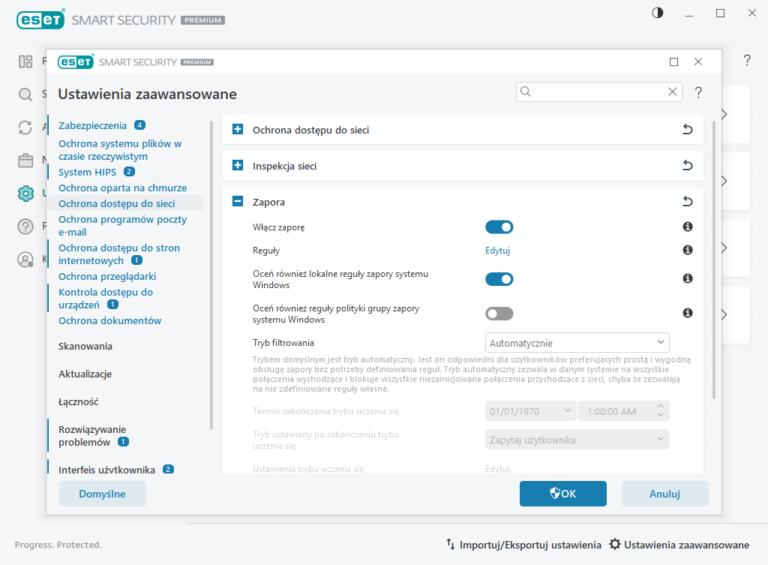Click revert arrow for Ochrona dostępu do sieci
Viewport: 768px width, 565px height.
tap(687, 130)
